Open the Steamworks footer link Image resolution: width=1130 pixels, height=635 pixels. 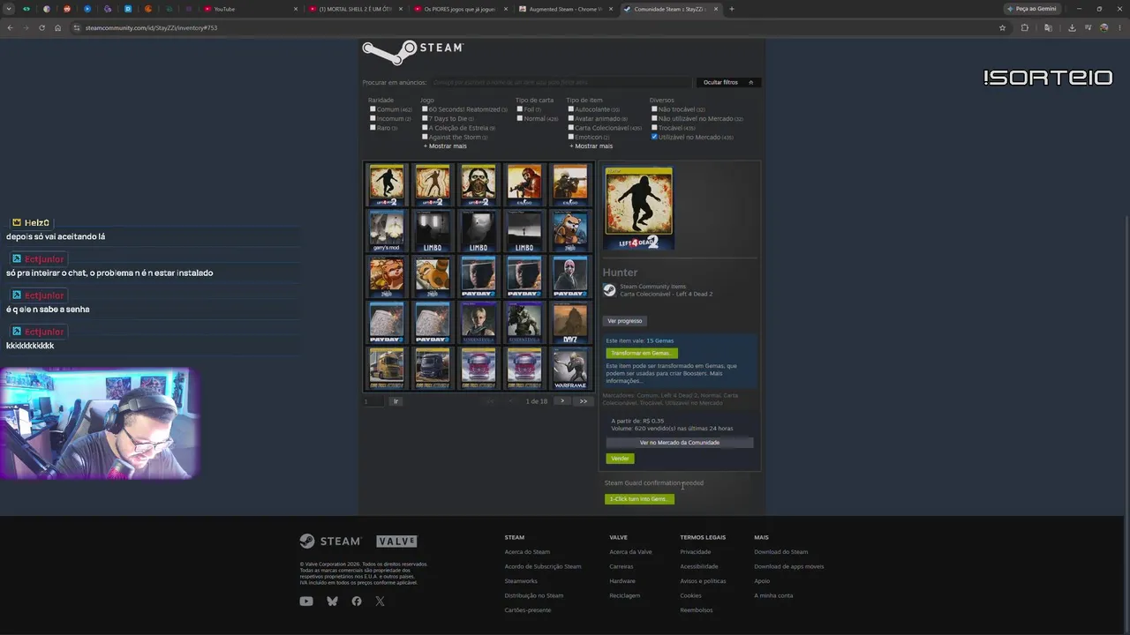point(521,581)
